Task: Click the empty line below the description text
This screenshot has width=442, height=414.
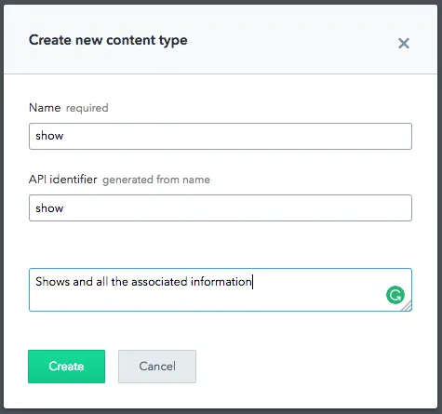Action: [x=205, y=300]
